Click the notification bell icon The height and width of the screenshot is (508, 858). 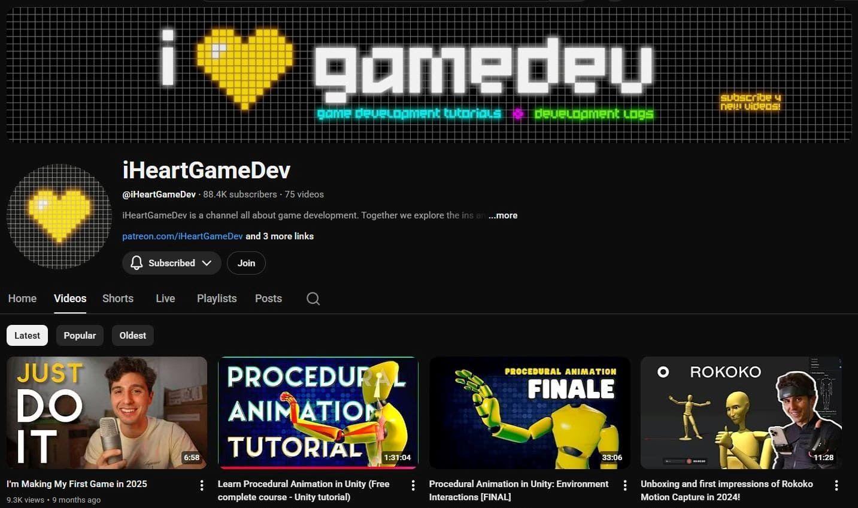pyautogui.click(x=137, y=263)
